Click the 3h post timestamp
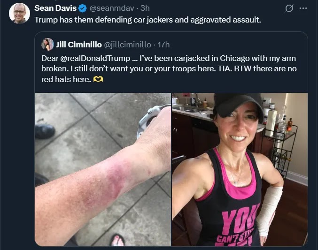This screenshot has height=250, width=318. [145, 8]
